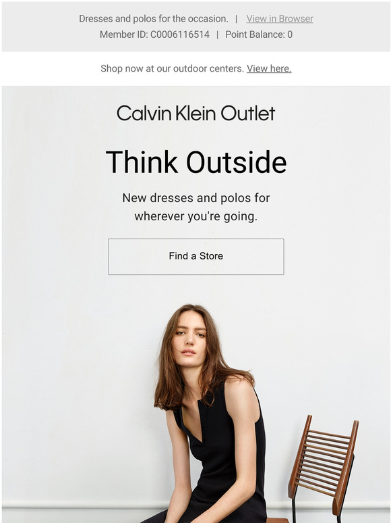Click the 'Member ID:' label
This screenshot has width=391, height=523.
pyautogui.click(x=124, y=34)
